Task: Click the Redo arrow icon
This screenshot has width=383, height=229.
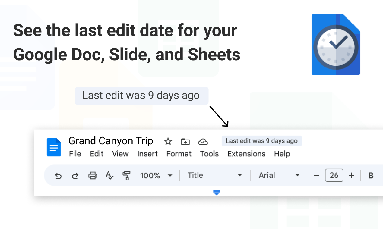Action: pyautogui.click(x=75, y=176)
